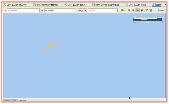Switch to the MOVI_LAYER_TRAFFIC tab
The image size is (169, 104).
(x=17, y=5)
